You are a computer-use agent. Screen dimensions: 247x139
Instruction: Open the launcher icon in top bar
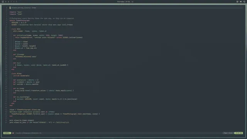3,2
